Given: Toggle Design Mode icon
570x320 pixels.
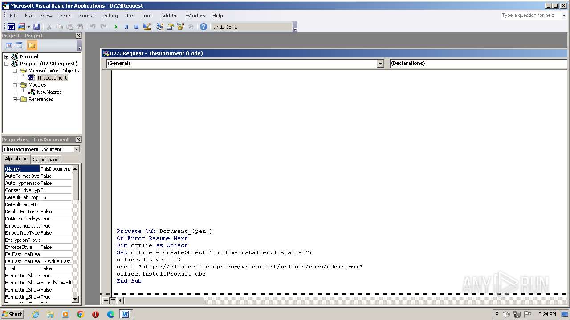Looking at the screenshot, I should pos(147,27).
